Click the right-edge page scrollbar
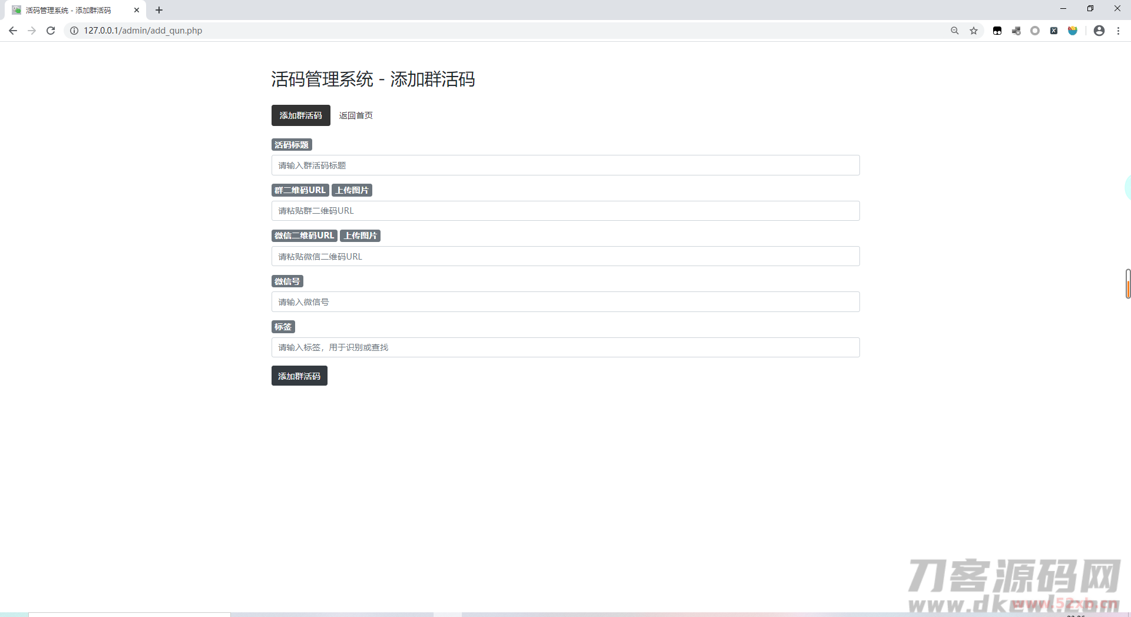Viewport: 1131px width, 617px height. click(x=1127, y=284)
